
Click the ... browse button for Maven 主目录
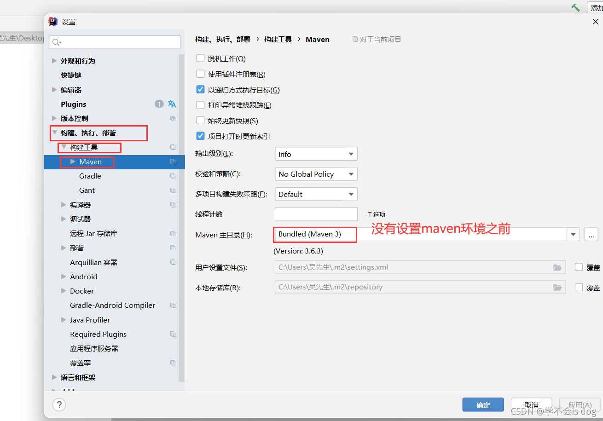[x=591, y=235]
